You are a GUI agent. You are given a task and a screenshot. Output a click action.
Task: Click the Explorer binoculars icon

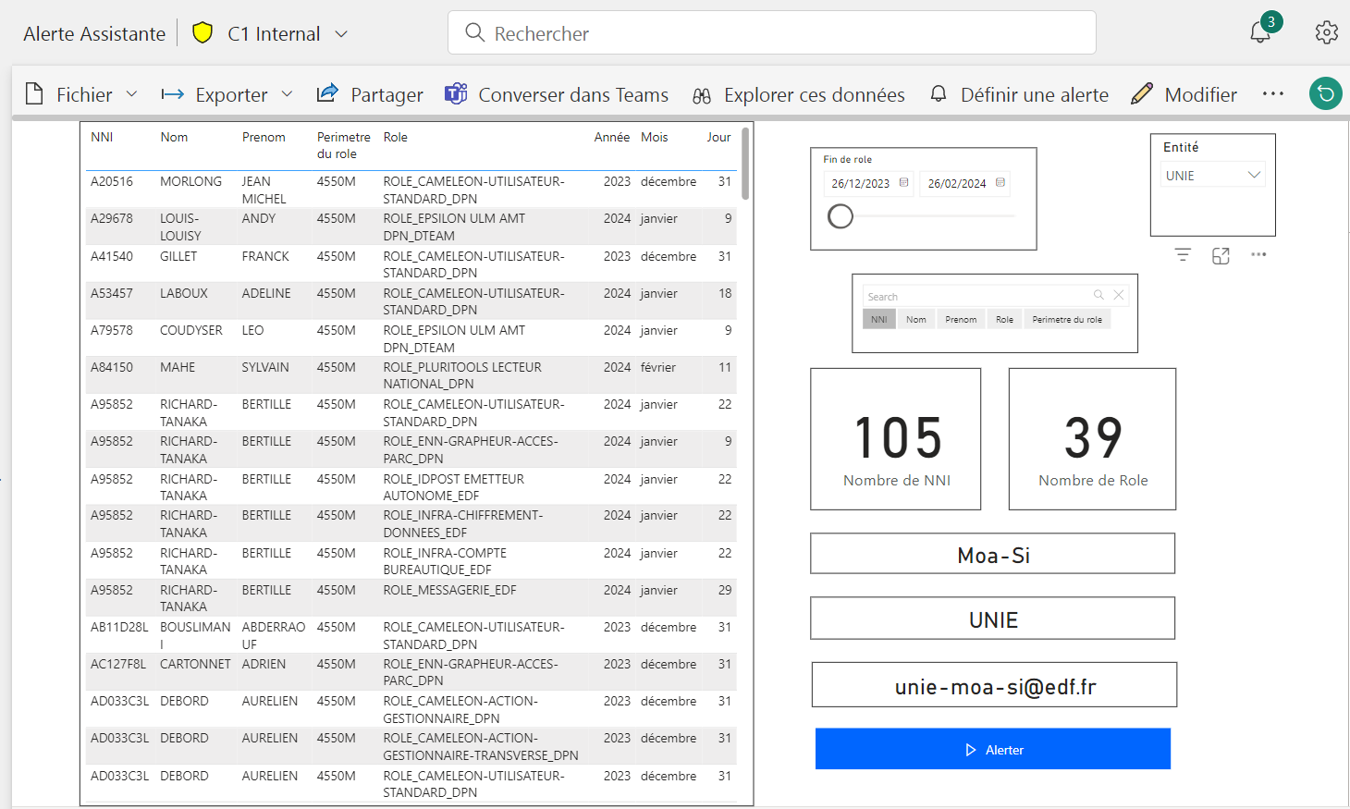click(x=702, y=95)
